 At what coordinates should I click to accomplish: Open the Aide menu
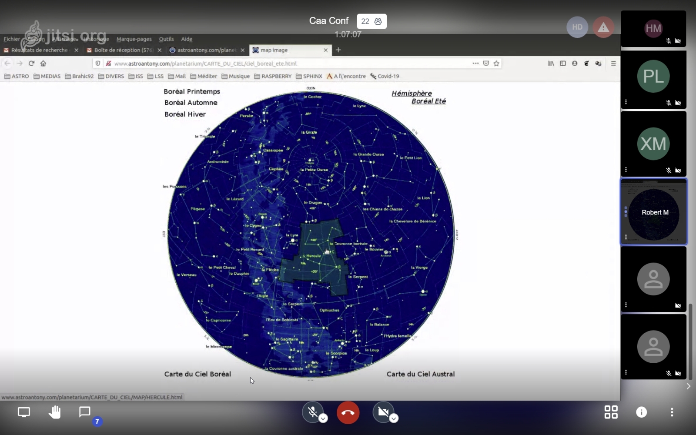[187, 39]
